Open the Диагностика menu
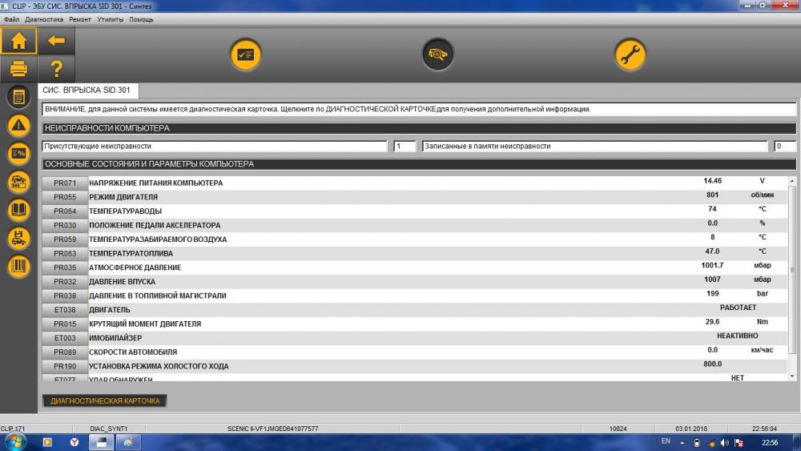This screenshot has width=801, height=451. (x=44, y=19)
